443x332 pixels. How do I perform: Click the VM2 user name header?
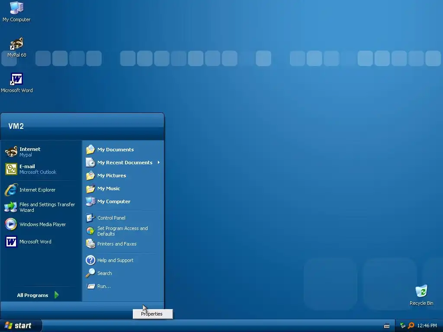(16, 126)
